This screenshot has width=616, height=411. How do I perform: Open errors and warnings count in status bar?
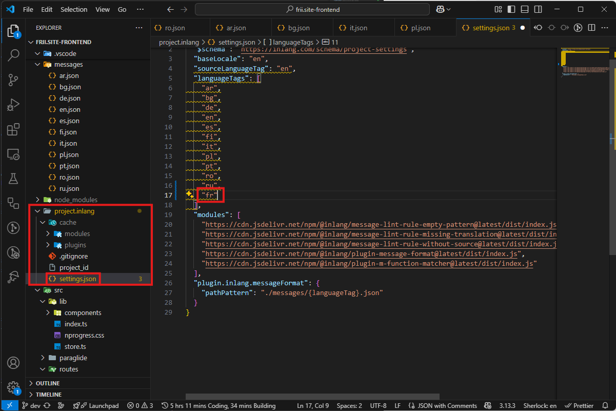coord(140,405)
